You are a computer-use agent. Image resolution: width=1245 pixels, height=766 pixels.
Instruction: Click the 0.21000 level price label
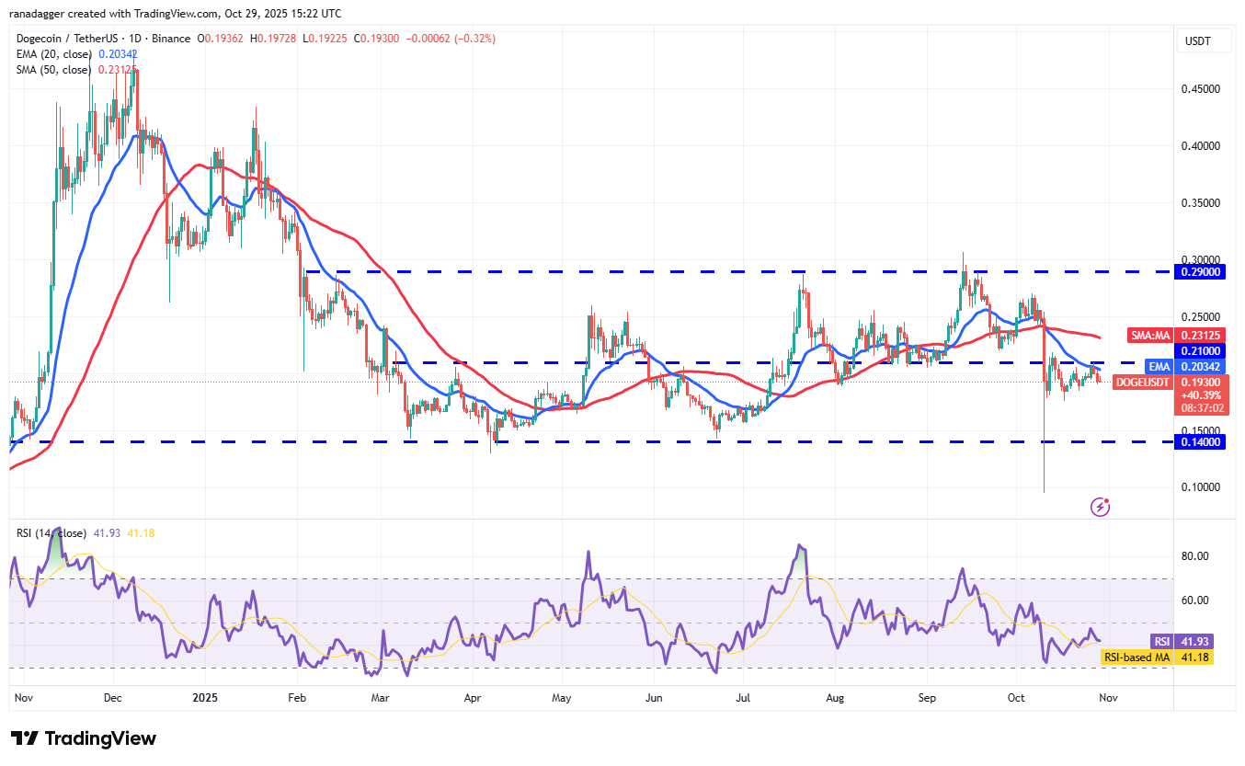pos(1201,351)
